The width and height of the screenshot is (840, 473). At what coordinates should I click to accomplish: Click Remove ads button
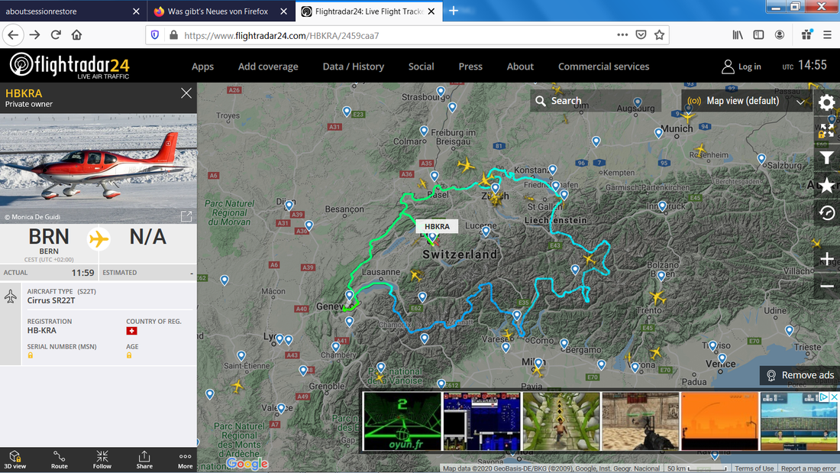[800, 375]
